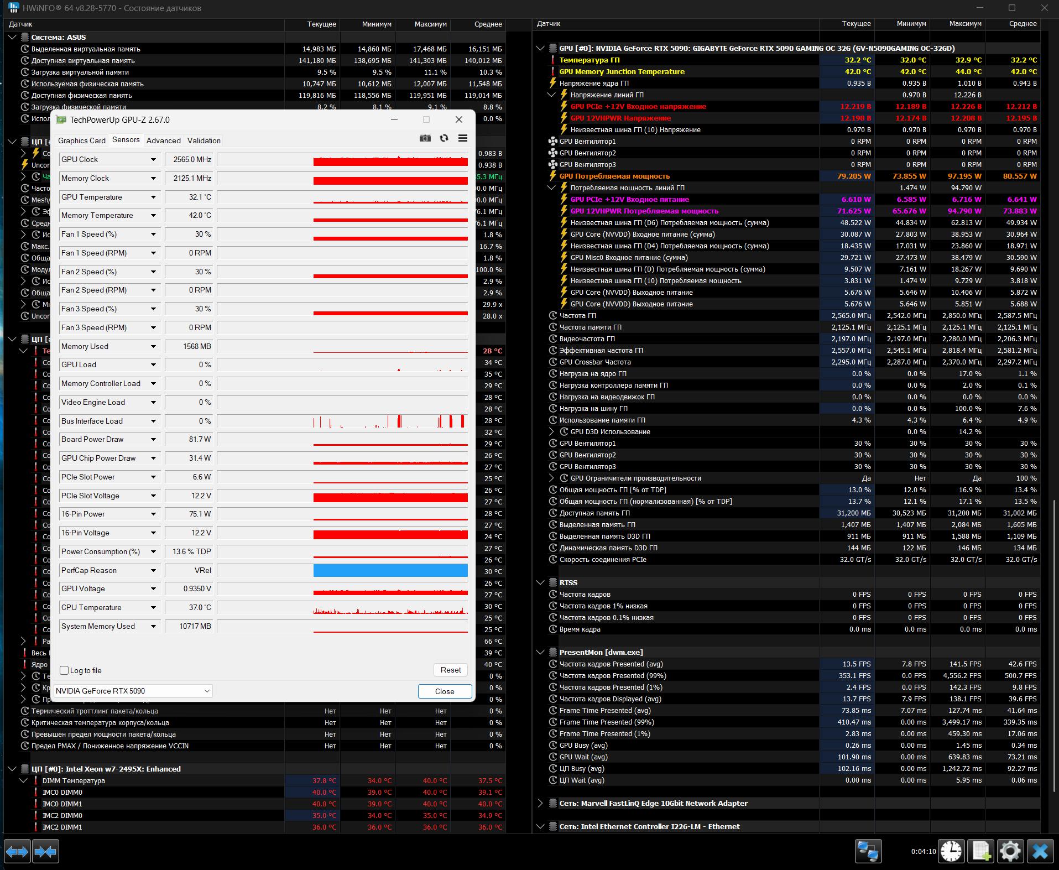The width and height of the screenshot is (1059, 870).
Task: Open the Board Power Draw dropdown arrow
Action: pyautogui.click(x=153, y=440)
